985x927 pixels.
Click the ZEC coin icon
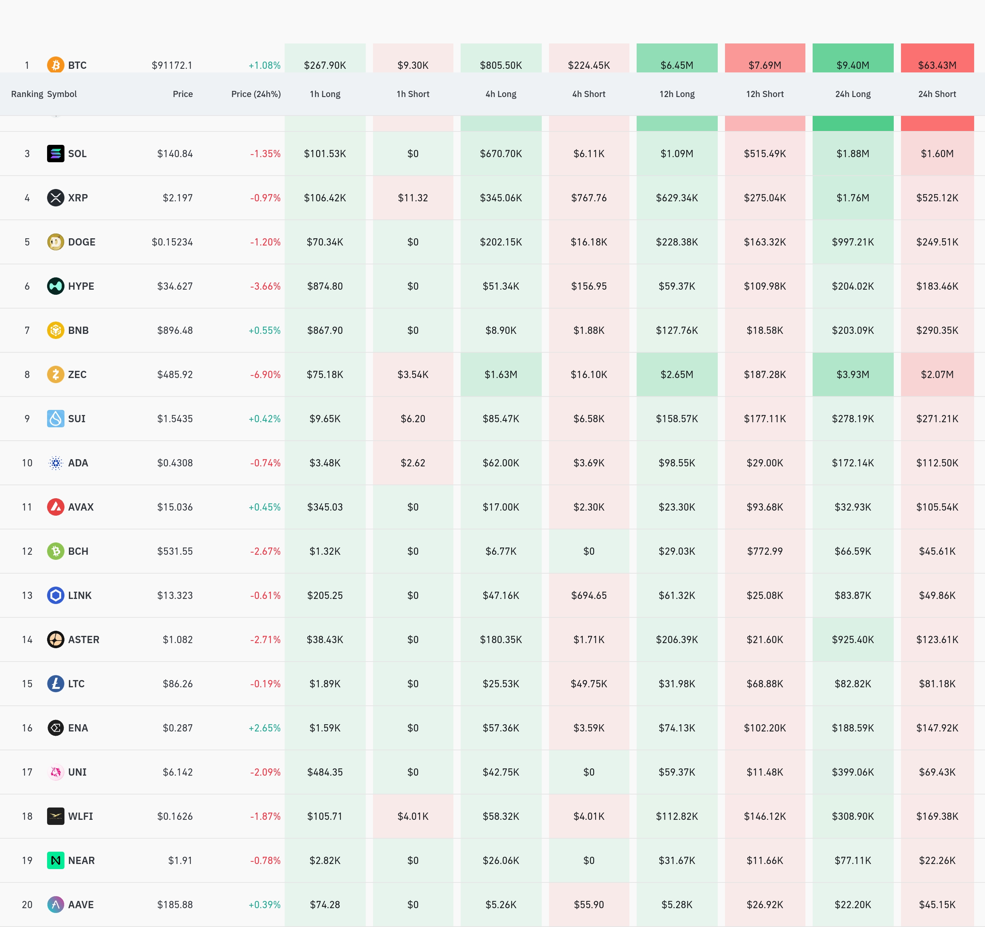point(55,374)
